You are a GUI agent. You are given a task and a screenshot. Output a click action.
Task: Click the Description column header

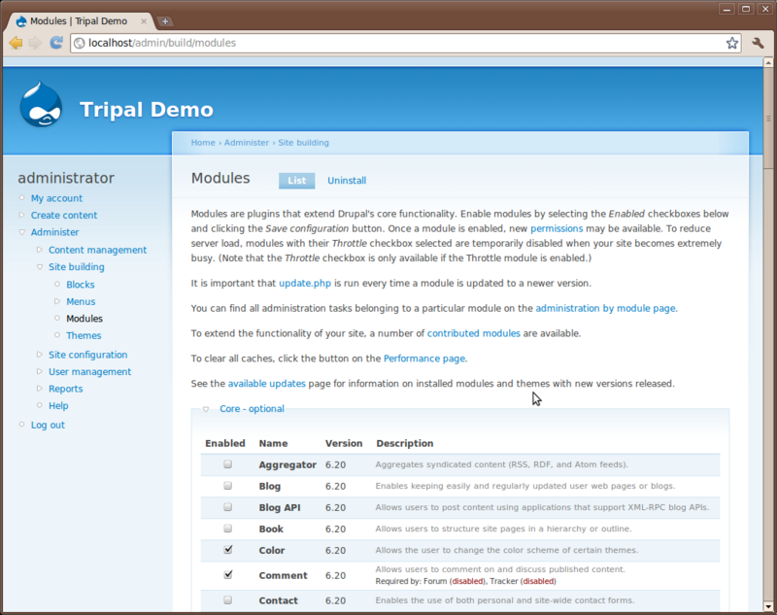404,444
